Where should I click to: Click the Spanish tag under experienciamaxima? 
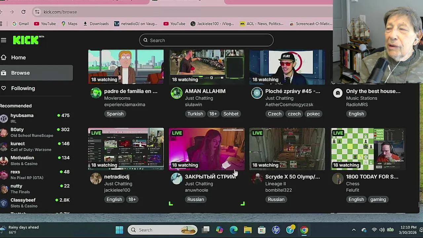(x=115, y=114)
